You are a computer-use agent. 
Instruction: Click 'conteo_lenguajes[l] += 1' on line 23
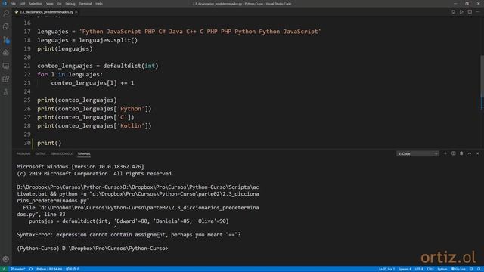[x=92, y=83]
